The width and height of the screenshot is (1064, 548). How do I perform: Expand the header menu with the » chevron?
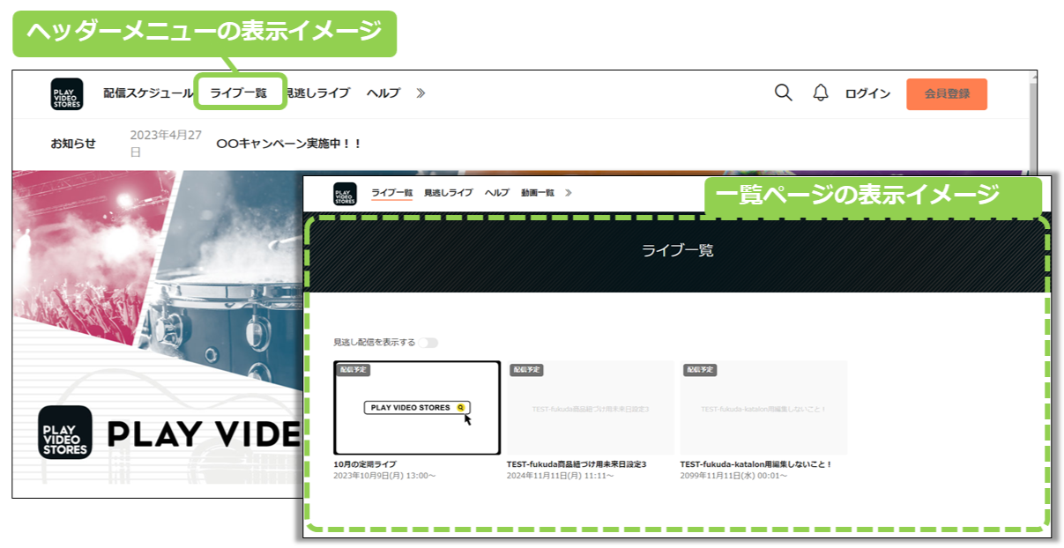tap(421, 93)
